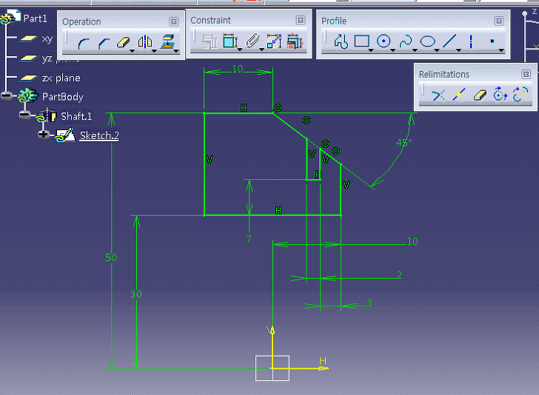
Task: Close the Constraint toolbar
Action: [301, 20]
